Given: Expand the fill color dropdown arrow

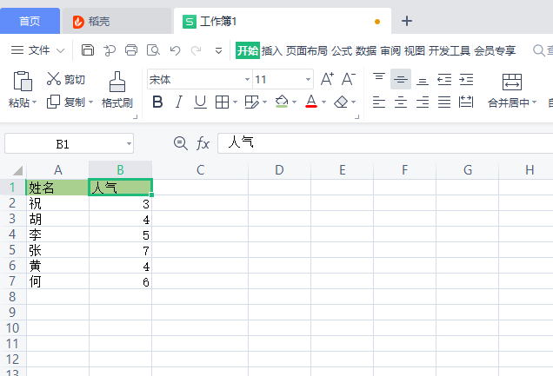Looking at the screenshot, I should click(294, 102).
